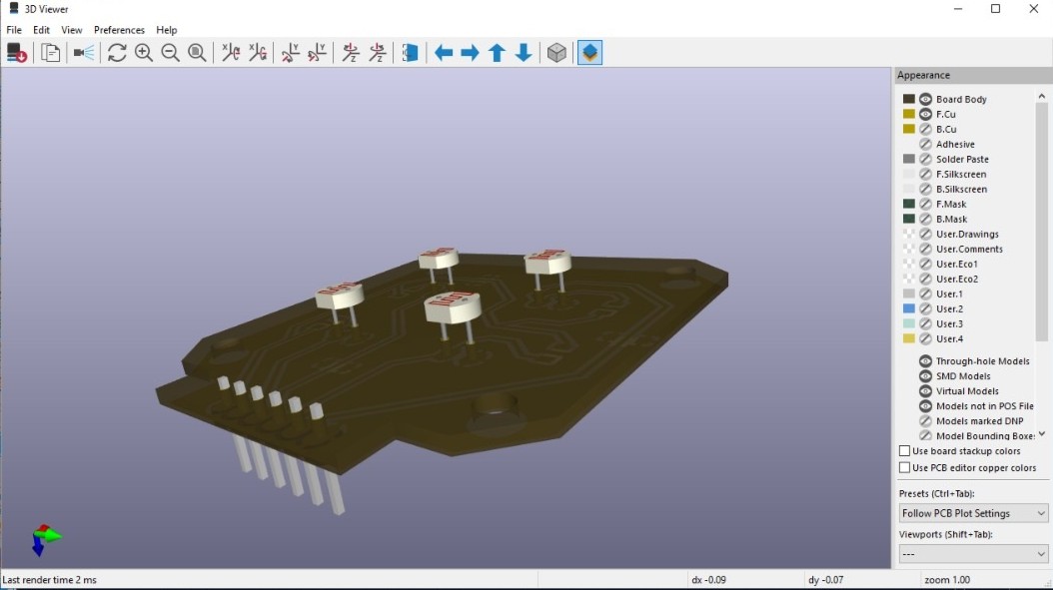Move board left with blue left arrow
1053x590 pixels.
coord(444,52)
